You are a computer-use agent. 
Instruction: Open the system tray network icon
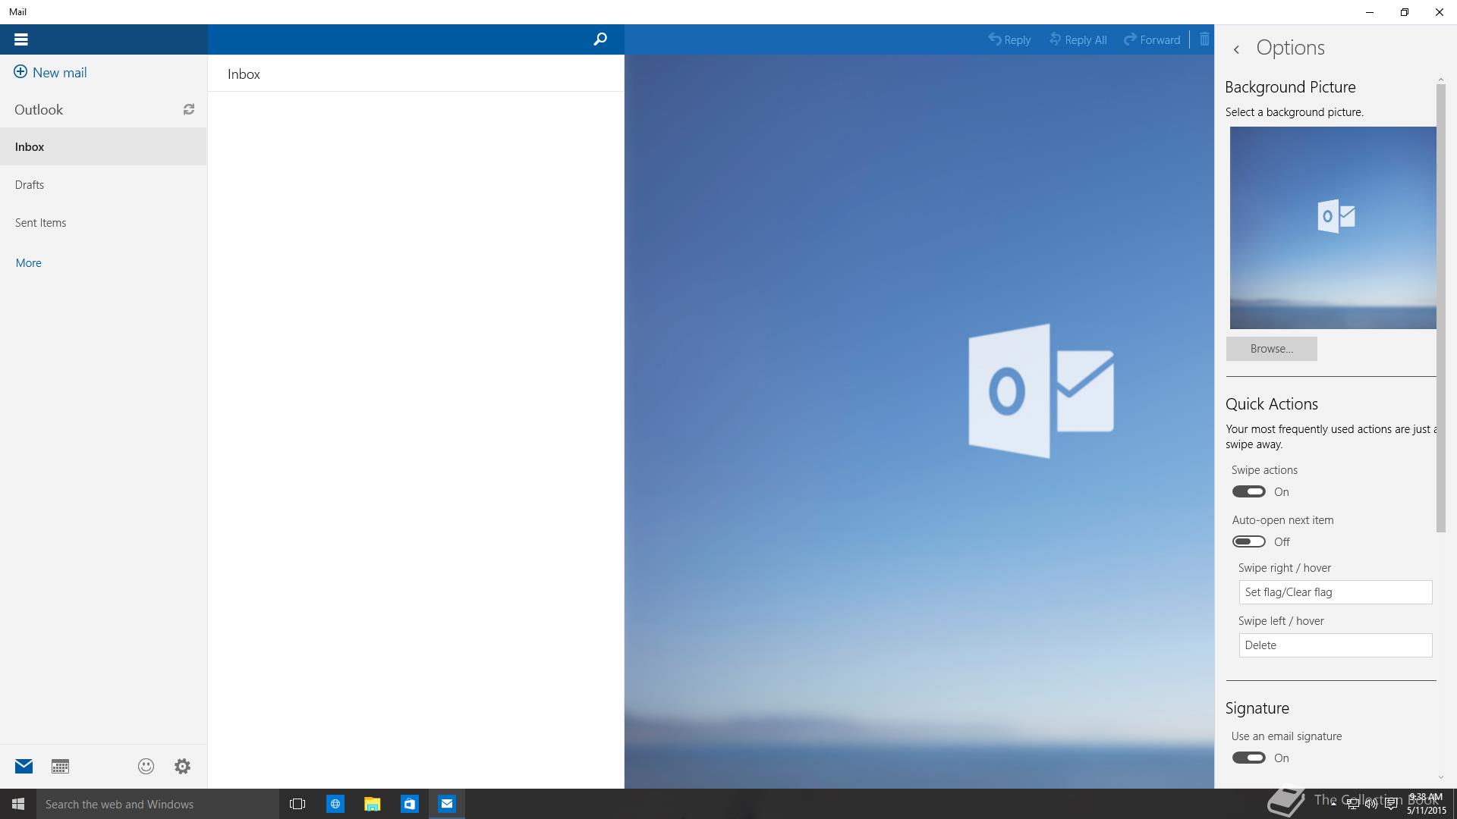click(1352, 804)
